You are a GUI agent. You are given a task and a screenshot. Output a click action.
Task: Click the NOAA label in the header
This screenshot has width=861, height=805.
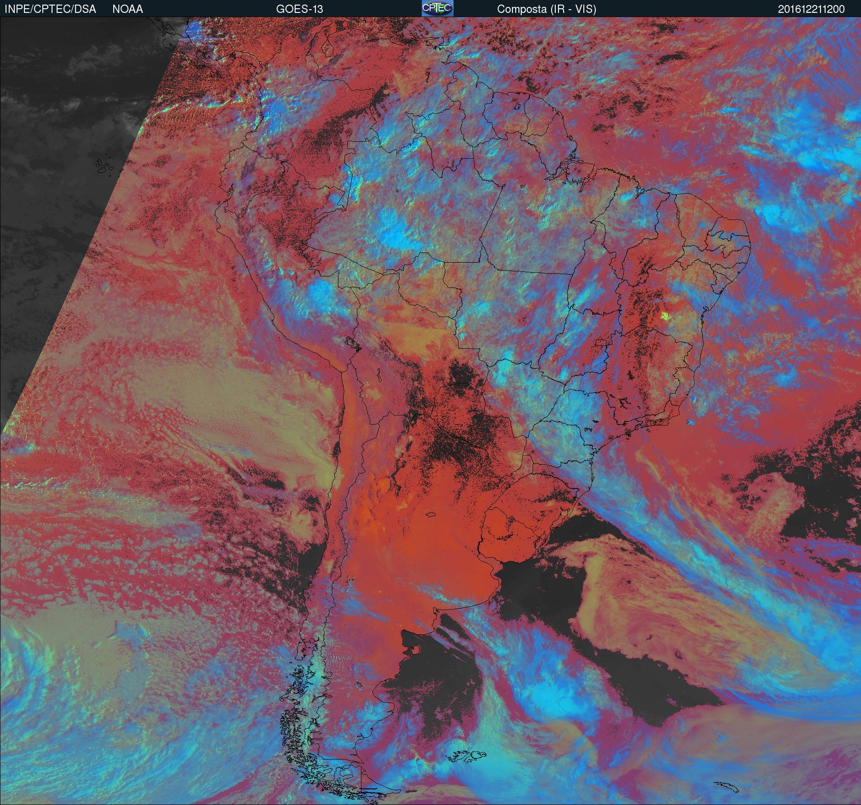(x=128, y=9)
